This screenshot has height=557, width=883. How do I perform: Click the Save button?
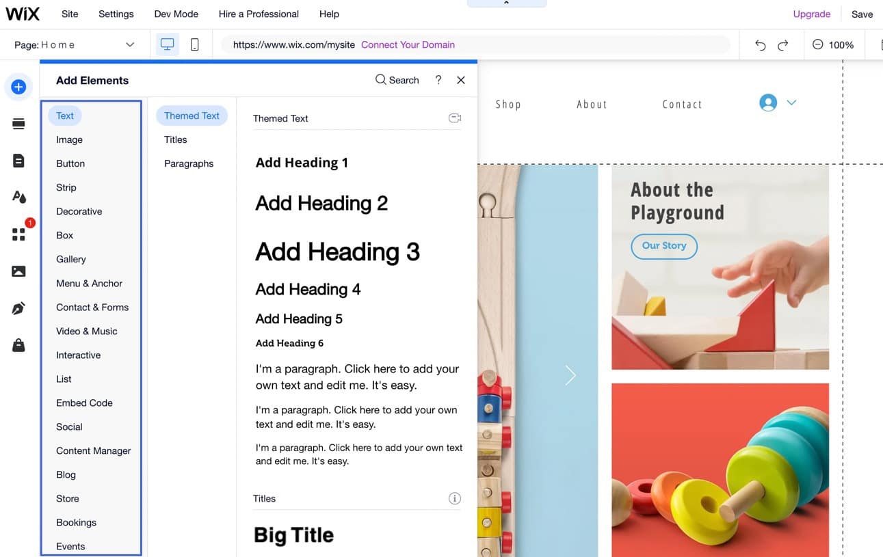click(862, 14)
